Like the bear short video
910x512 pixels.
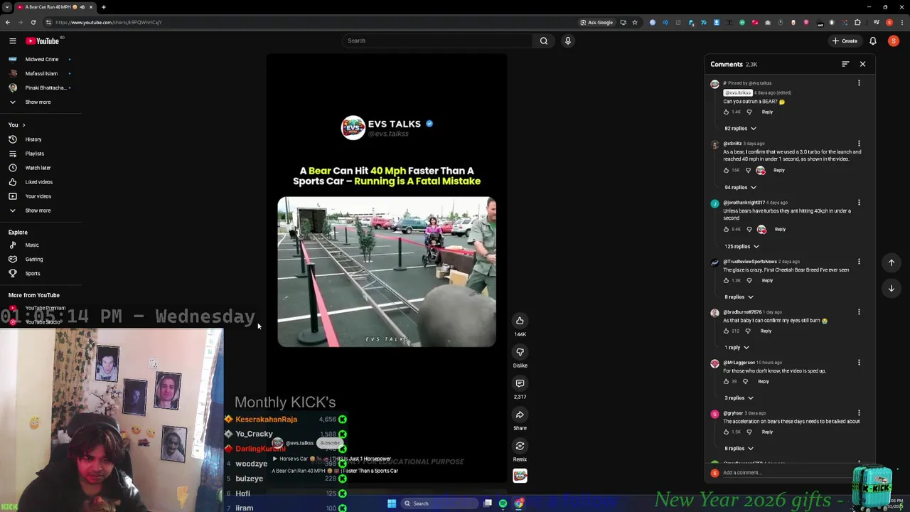point(520,321)
